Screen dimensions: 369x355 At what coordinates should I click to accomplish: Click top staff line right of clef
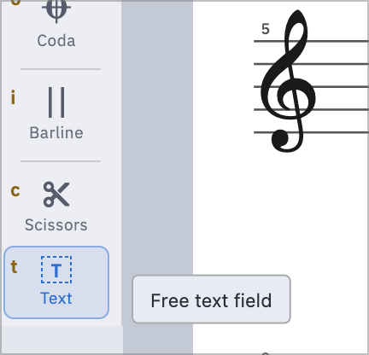click(x=339, y=41)
